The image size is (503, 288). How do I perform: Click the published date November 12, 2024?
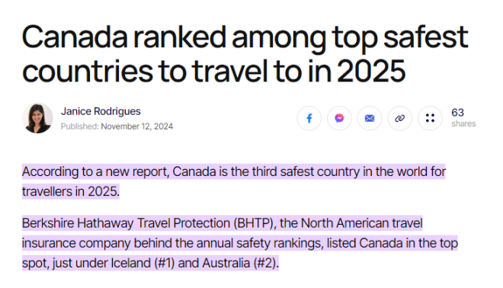(x=137, y=126)
